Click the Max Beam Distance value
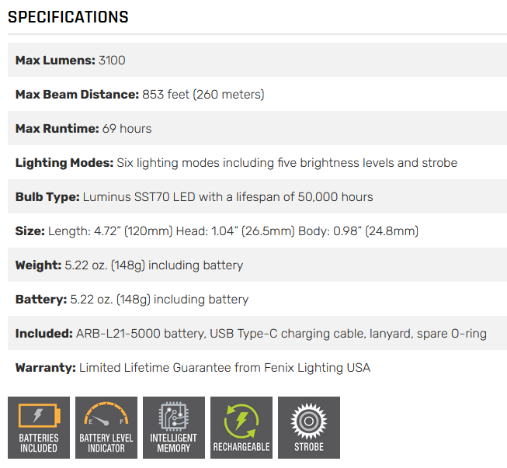This screenshot has width=507, height=468. (x=203, y=95)
